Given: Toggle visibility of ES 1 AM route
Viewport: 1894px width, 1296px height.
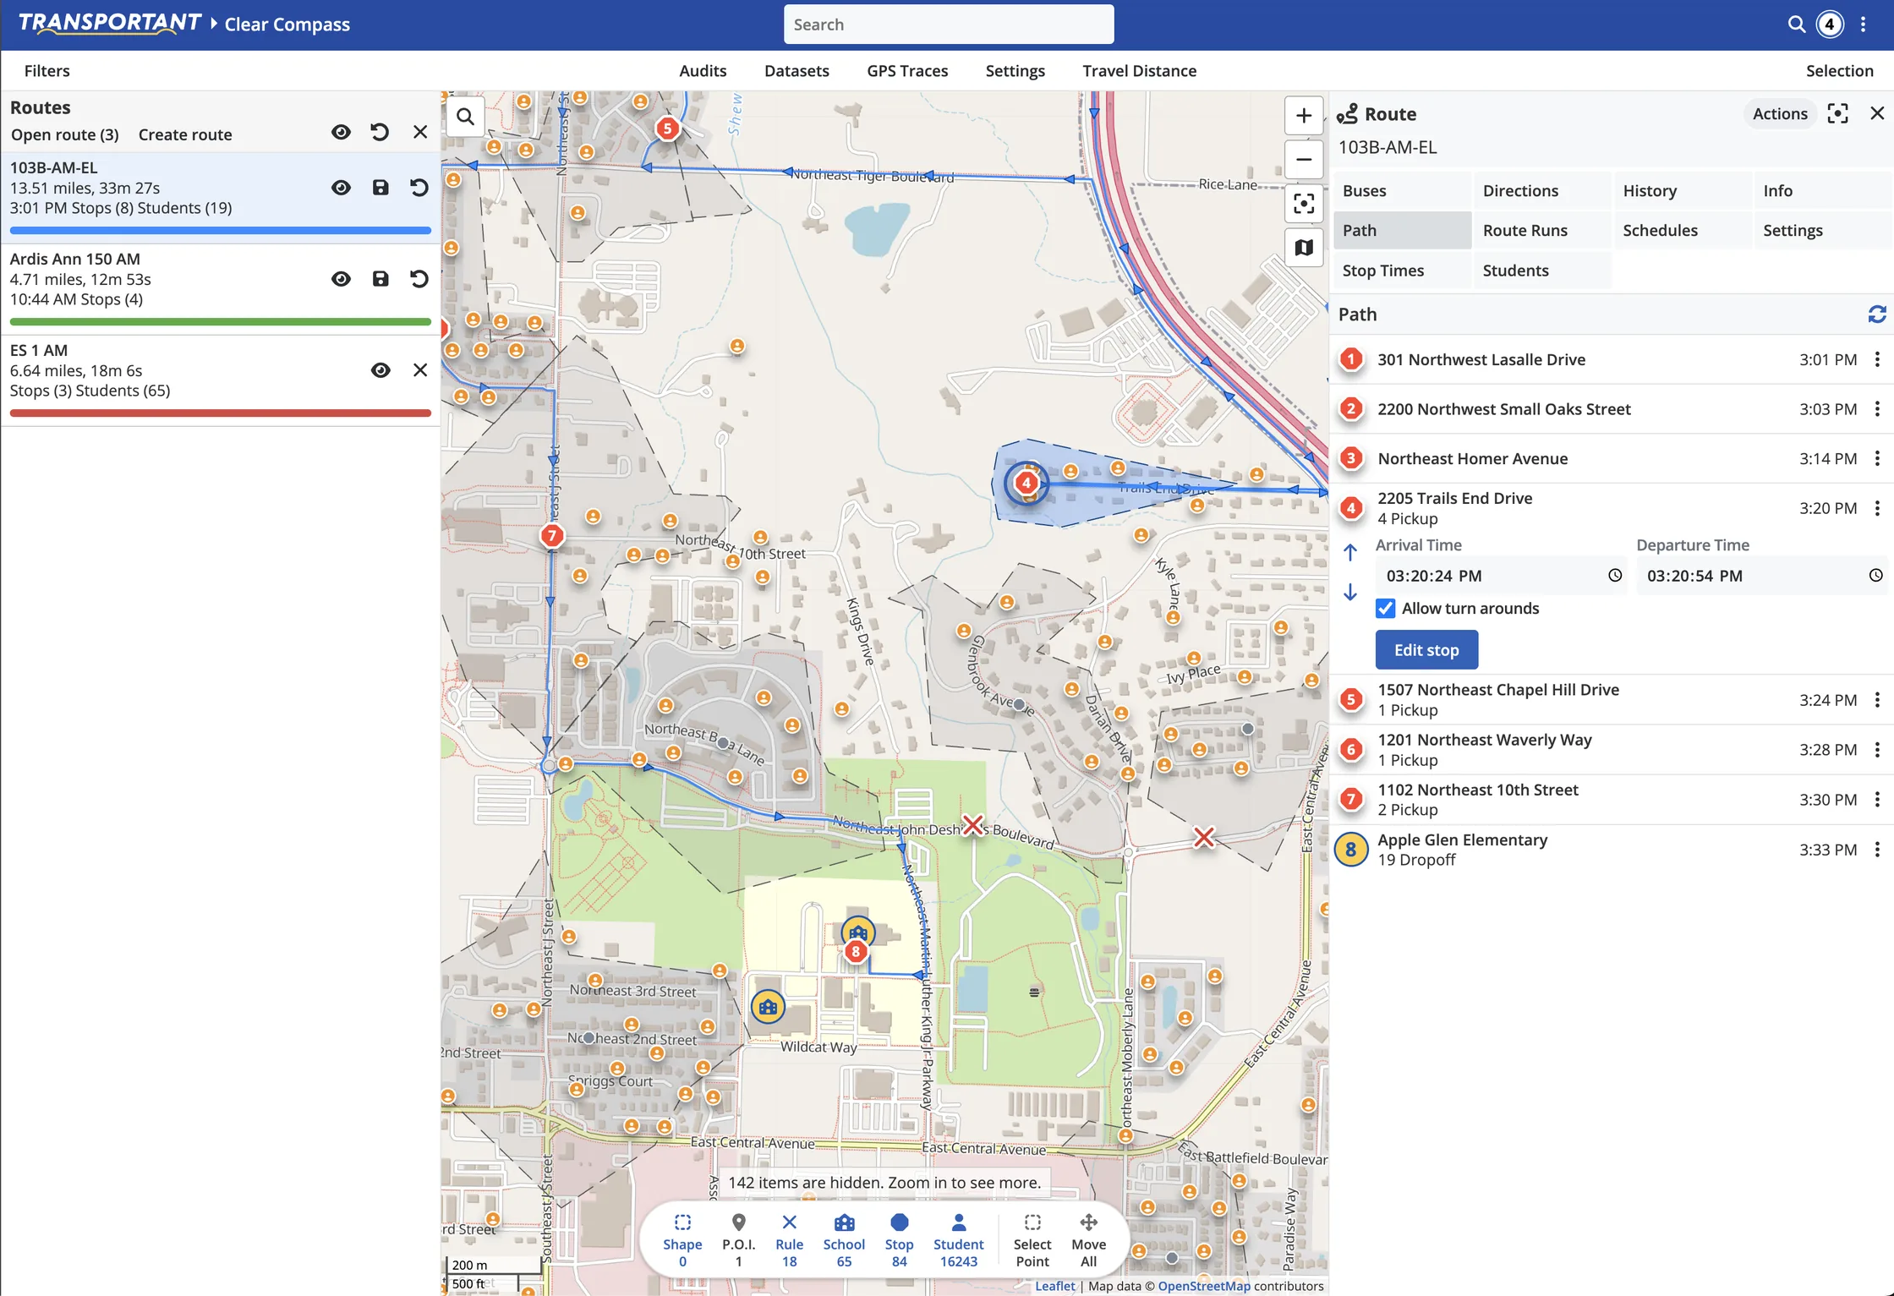Looking at the screenshot, I should pyautogui.click(x=380, y=370).
